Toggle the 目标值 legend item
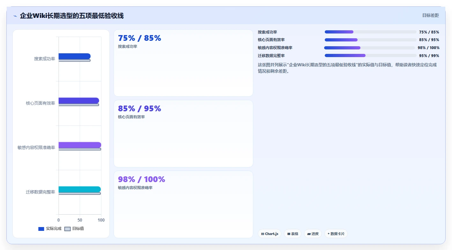The width and height of the screenshot is (452, 250). tap(74, 229)
